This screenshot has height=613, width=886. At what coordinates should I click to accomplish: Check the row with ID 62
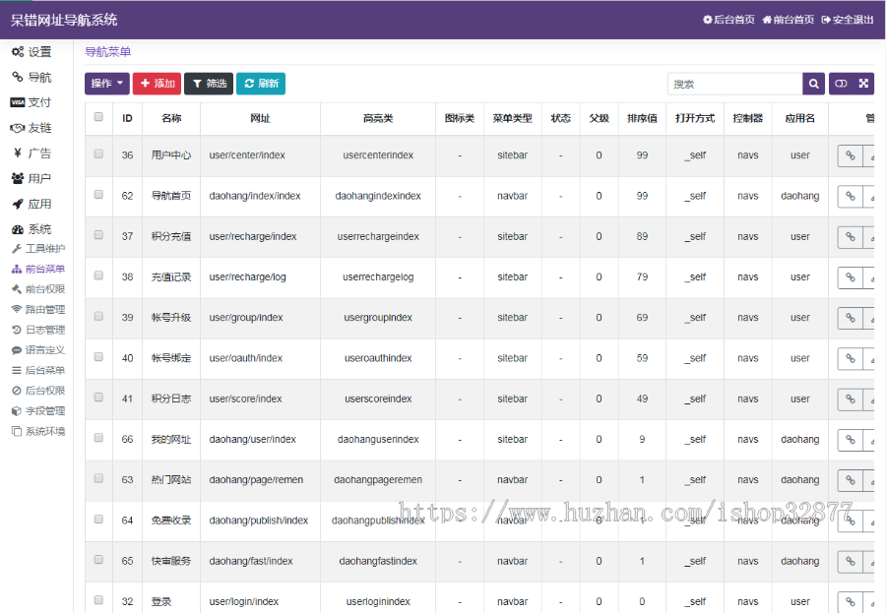click(x=98, y=195)
